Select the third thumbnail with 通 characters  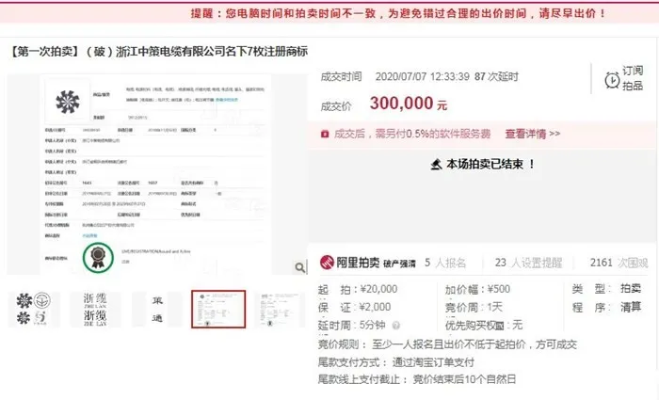157,310
